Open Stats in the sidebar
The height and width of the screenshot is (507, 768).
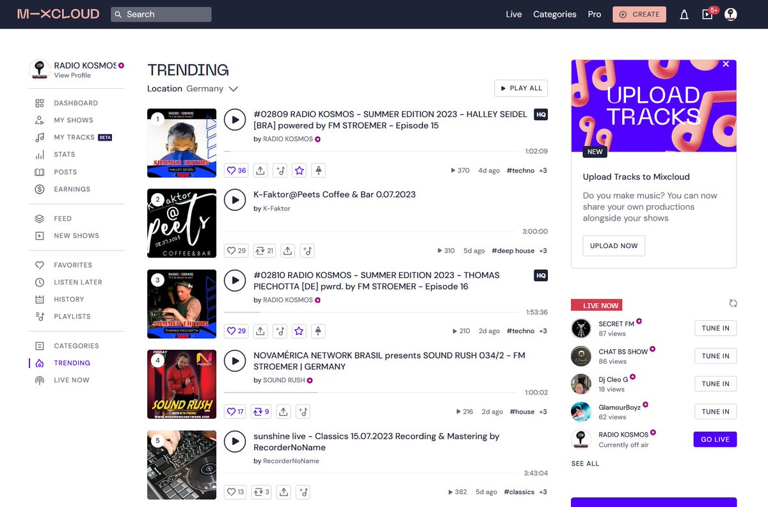click(64, 155)
